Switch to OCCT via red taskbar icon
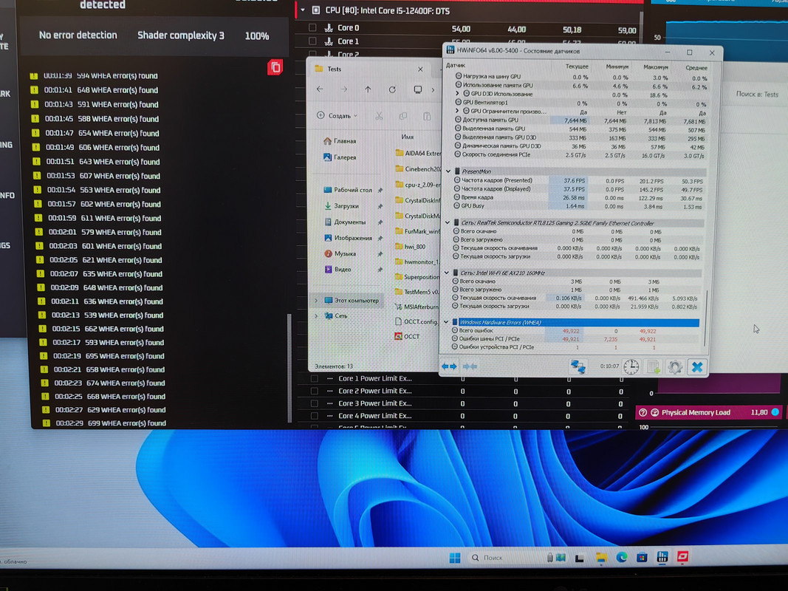 point(682,556)
